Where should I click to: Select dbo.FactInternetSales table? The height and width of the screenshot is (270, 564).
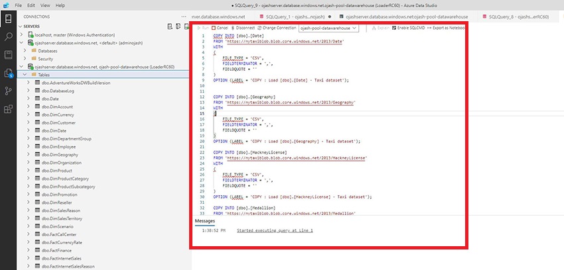(x=61, y=258)
